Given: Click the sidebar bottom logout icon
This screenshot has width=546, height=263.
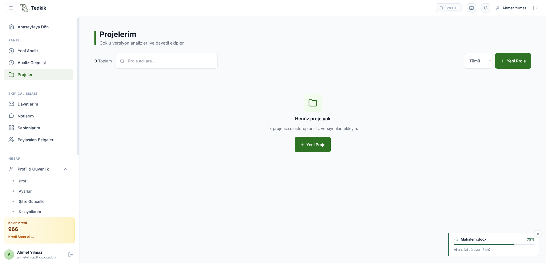Looking at the screenshot, I should click(71, 254).
